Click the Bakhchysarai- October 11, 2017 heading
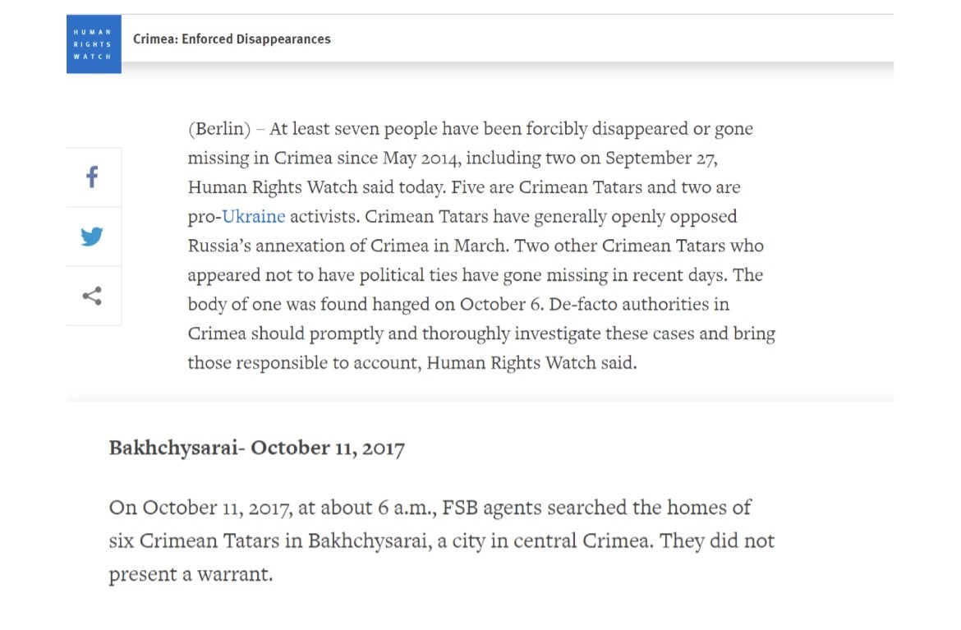 256,448
